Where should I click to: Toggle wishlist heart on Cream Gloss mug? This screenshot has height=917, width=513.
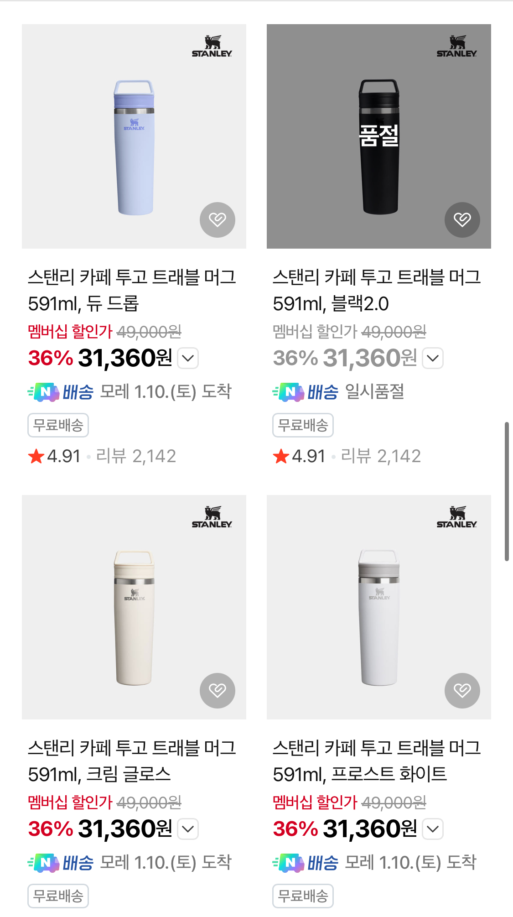[x=218, y=691]
